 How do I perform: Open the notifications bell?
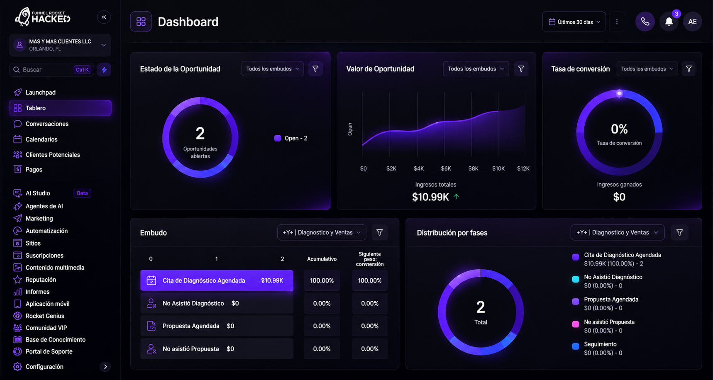click(669, 22)
